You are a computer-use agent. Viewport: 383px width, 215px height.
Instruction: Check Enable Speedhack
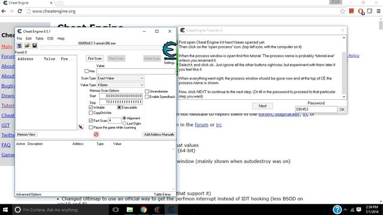(x=147, y=97)
